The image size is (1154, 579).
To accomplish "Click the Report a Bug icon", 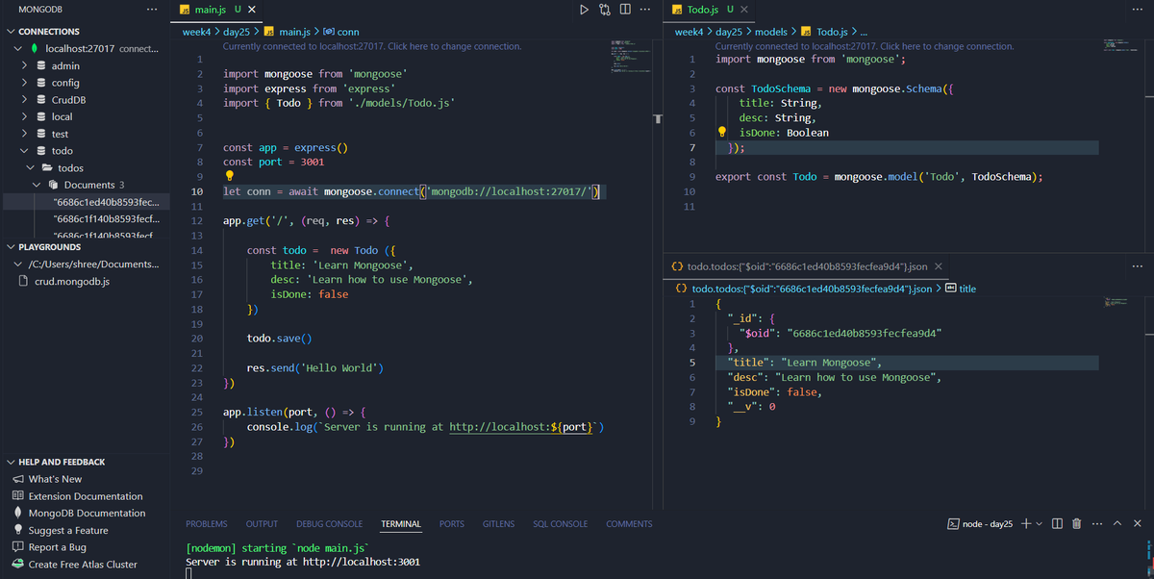I will (17, 547).
